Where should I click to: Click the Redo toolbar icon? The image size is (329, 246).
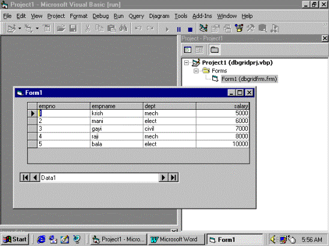click(150, 28)
